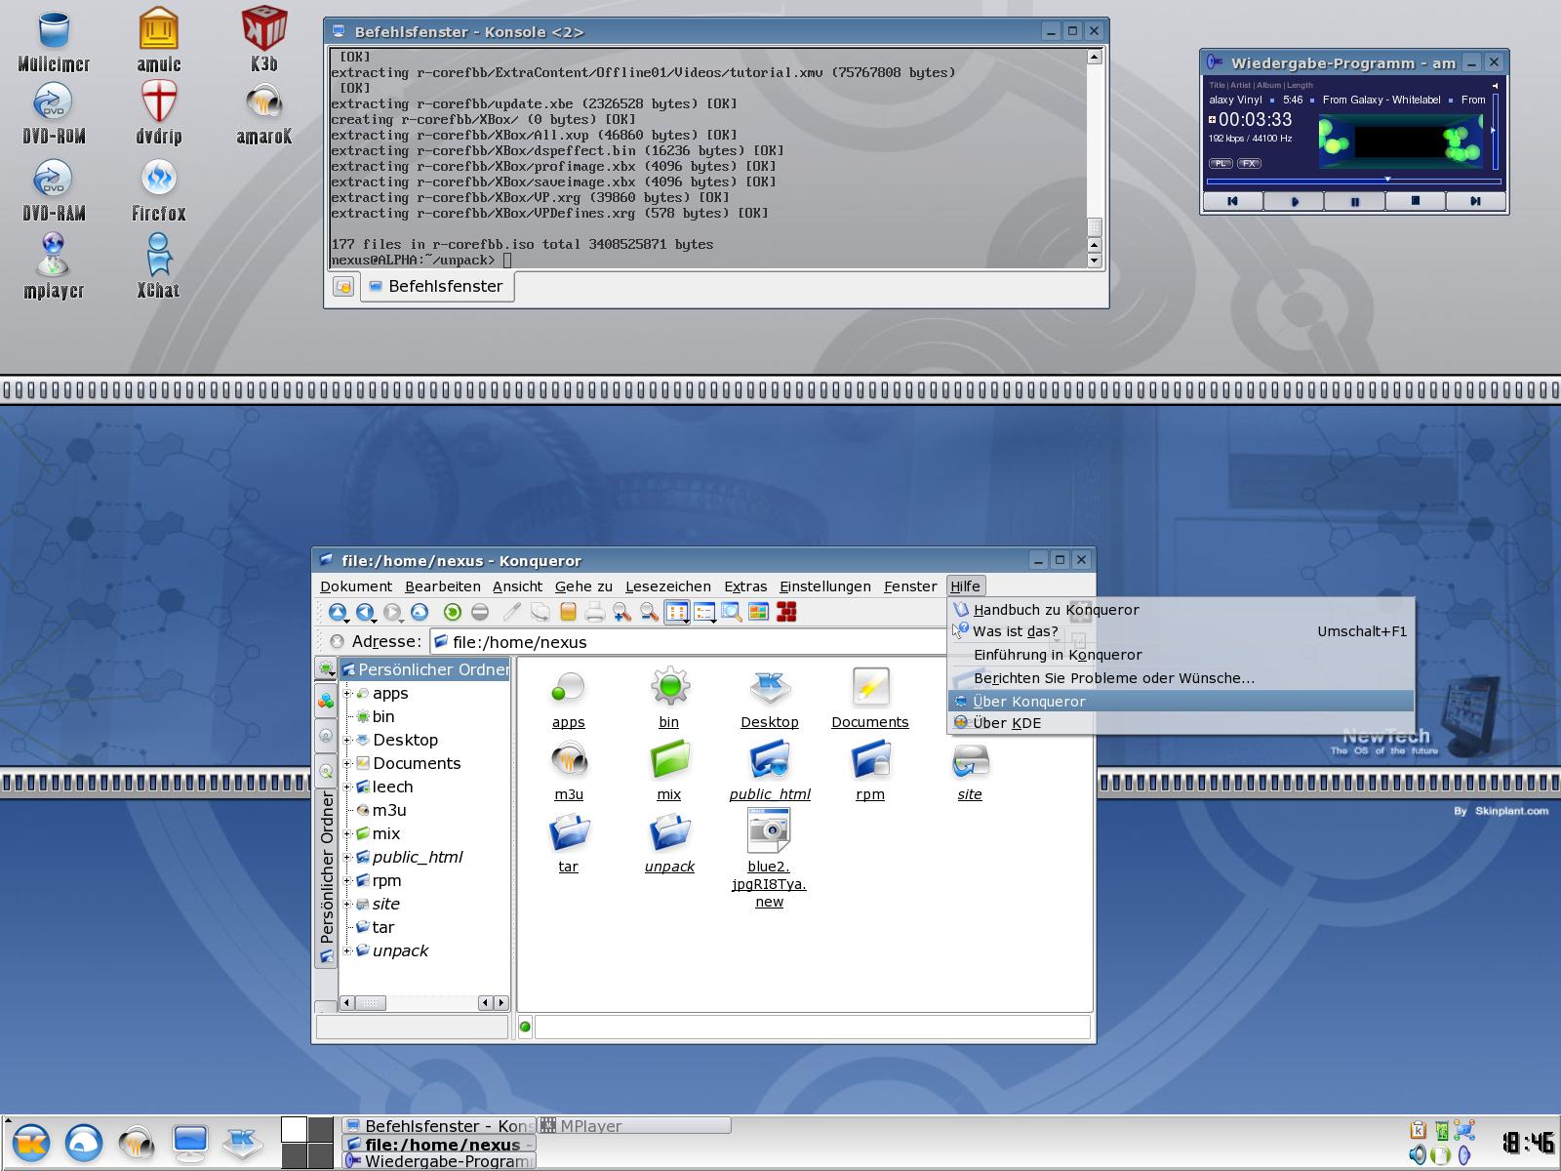Select Über Konqueror from Hilfe menu
The width and height of the screenshot is (1561, 1171).
1181,701
